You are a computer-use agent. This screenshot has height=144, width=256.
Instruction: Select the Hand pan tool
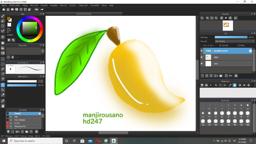point(3,106)
